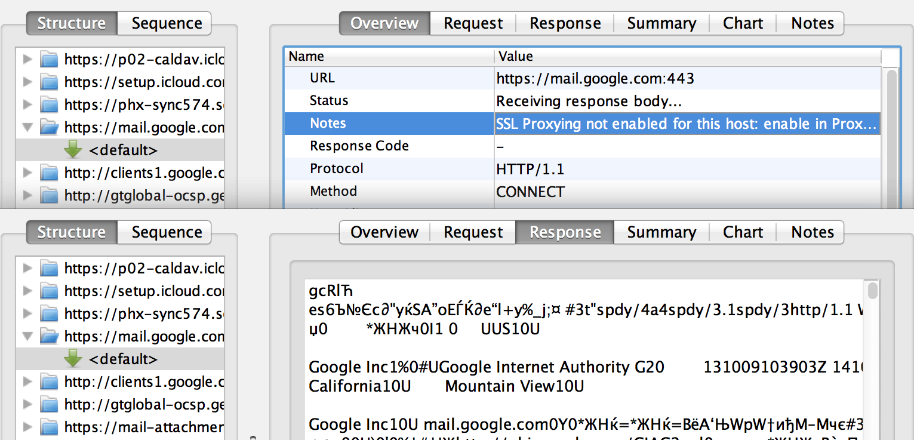
Task: Select Structure view beside Overview table
Action: pos(72,23)
